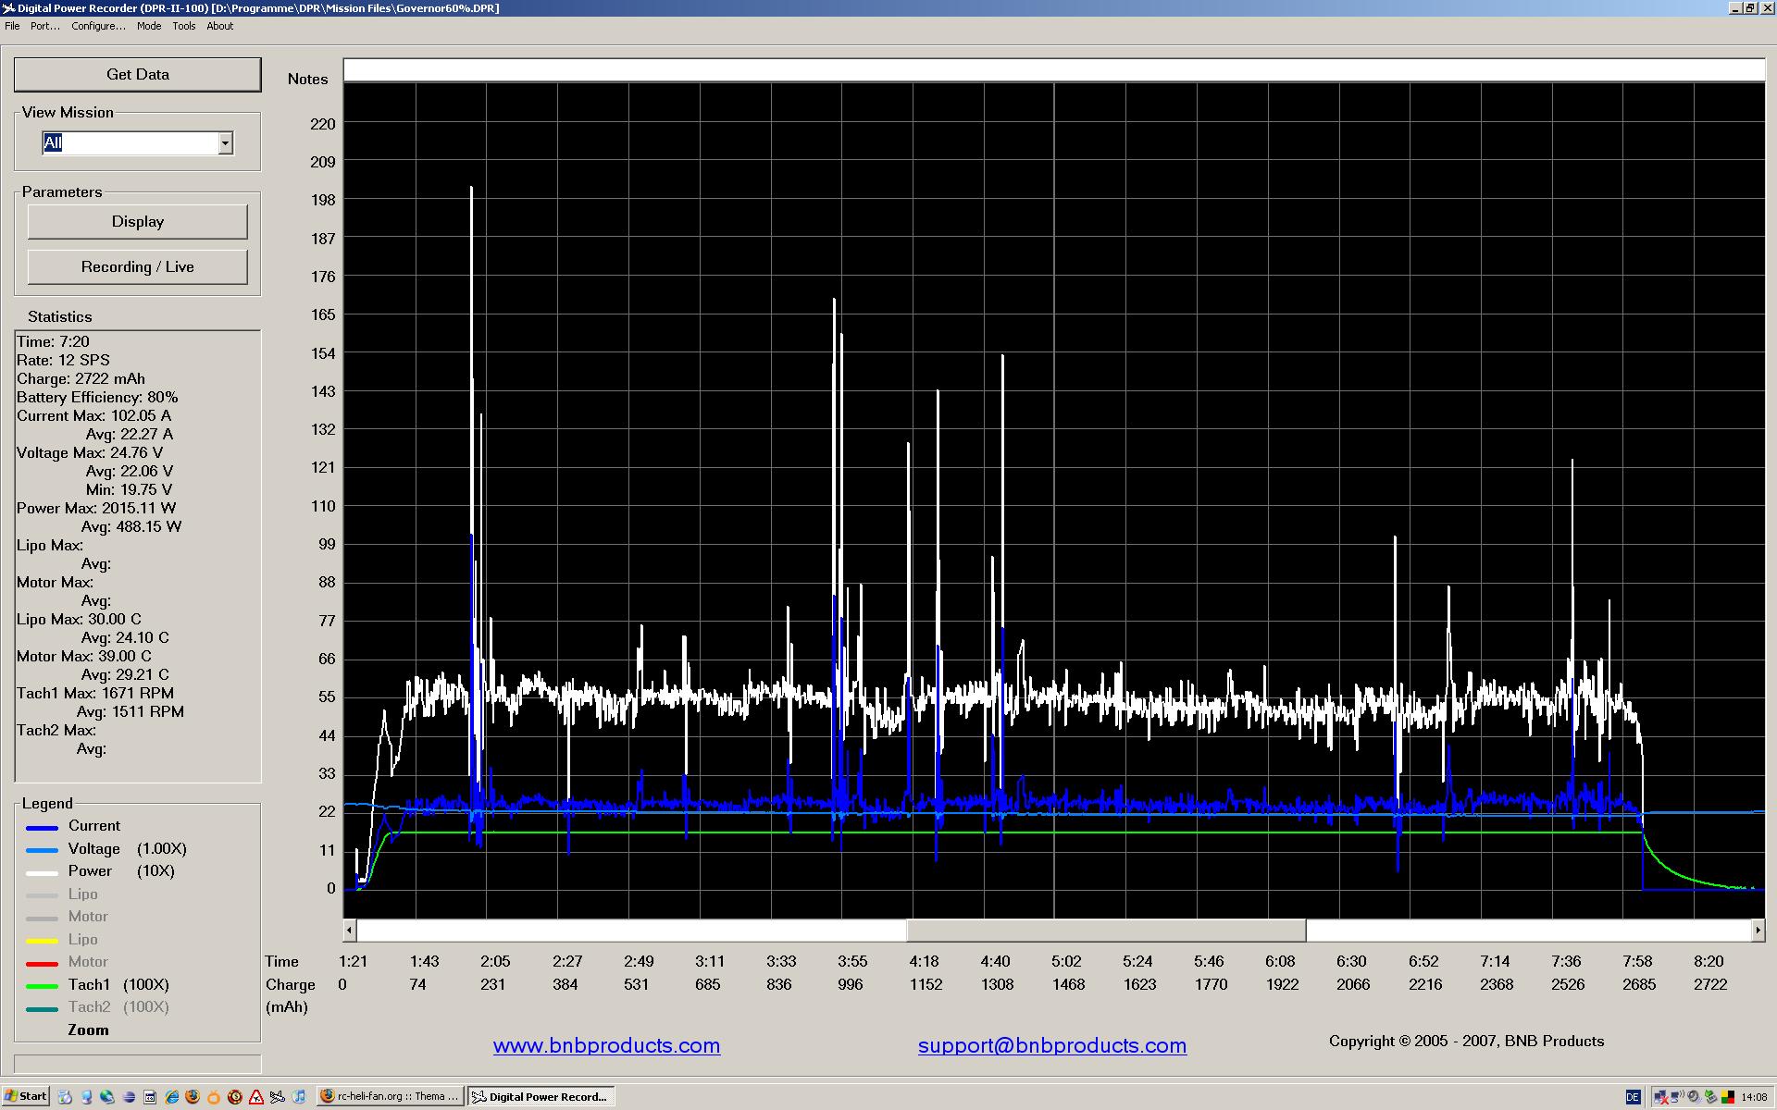Click the green Tach1 color swatch

[x=43, y=986]
